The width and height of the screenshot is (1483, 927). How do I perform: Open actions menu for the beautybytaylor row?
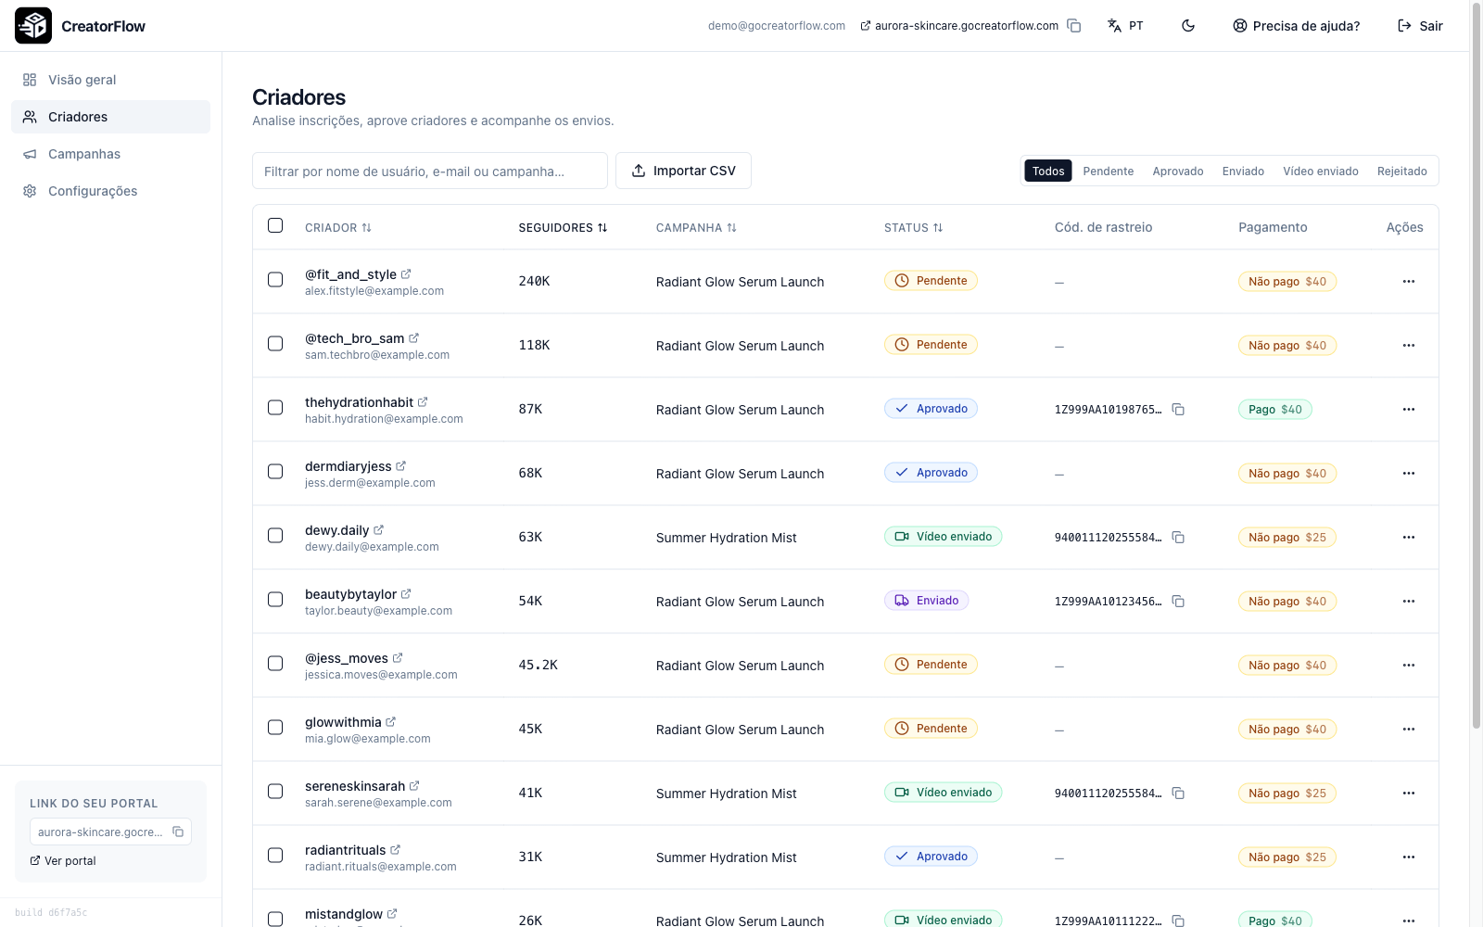click(1409, 602)
